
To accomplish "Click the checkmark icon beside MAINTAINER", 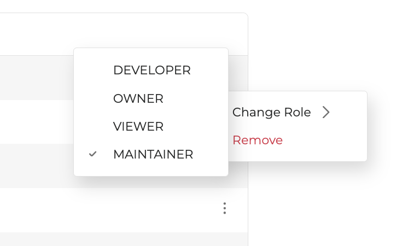I will [93, 154].
